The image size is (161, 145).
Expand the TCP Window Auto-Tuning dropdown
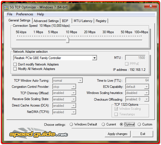[80, 81]
